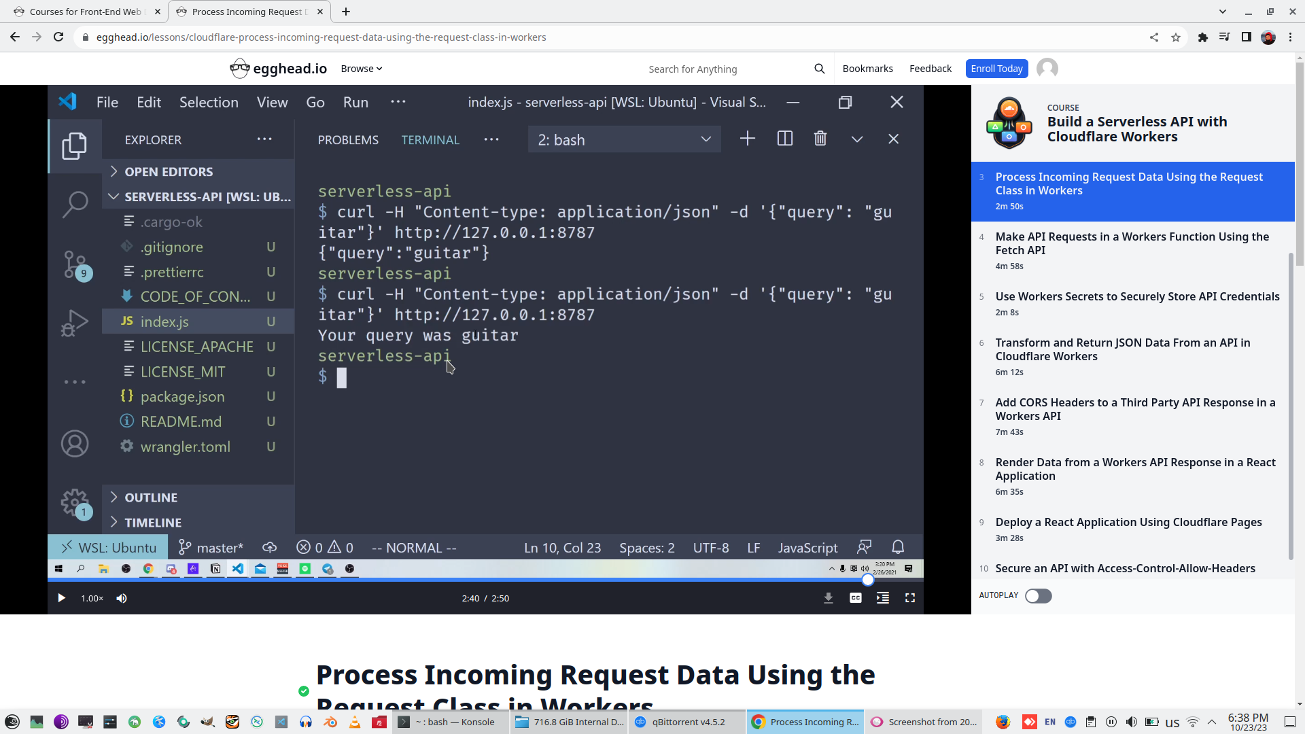Change playback speed from 1.00×
This screenshot has width=1305, height=734.
click(x=92, y=598)
